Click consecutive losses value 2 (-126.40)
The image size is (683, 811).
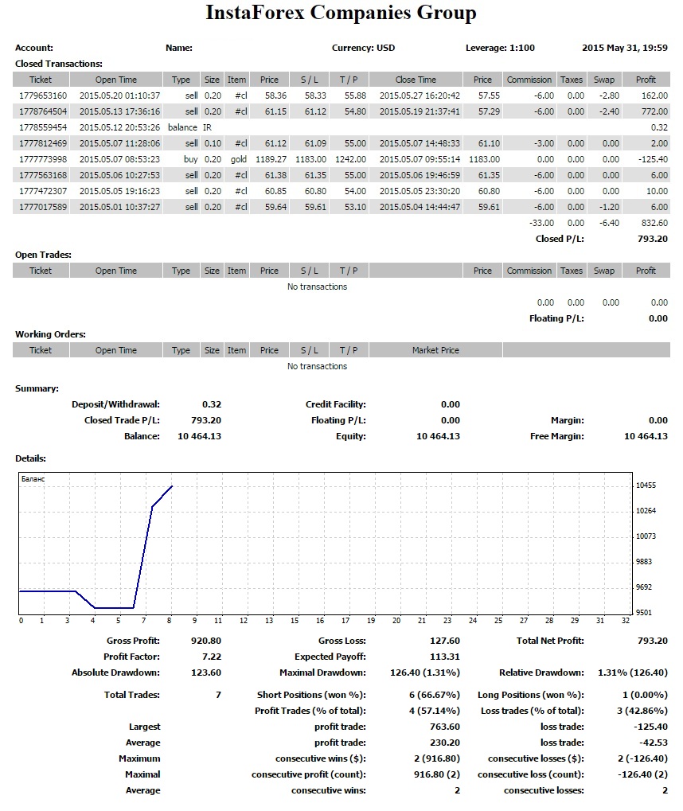click(x=642, y=759)
